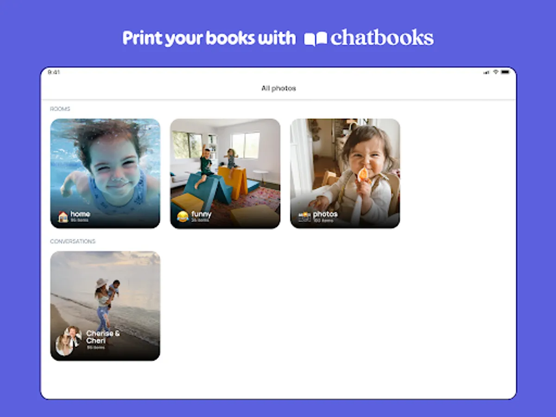
Task: Click the Wi-Fi icon in status bar
Action: [495, 72]
